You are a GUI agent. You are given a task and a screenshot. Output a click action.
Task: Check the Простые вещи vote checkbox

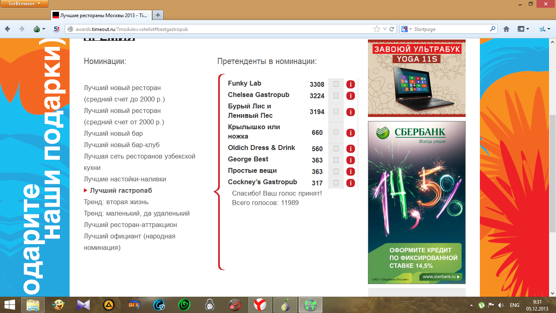pyautogui.click(x=336, y=172)
